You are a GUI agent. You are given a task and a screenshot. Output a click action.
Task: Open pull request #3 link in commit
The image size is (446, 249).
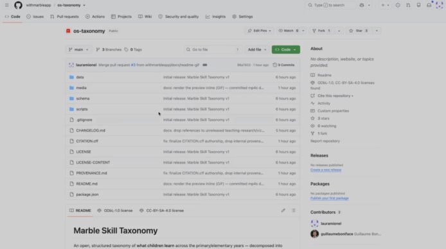tap(133, 65)
